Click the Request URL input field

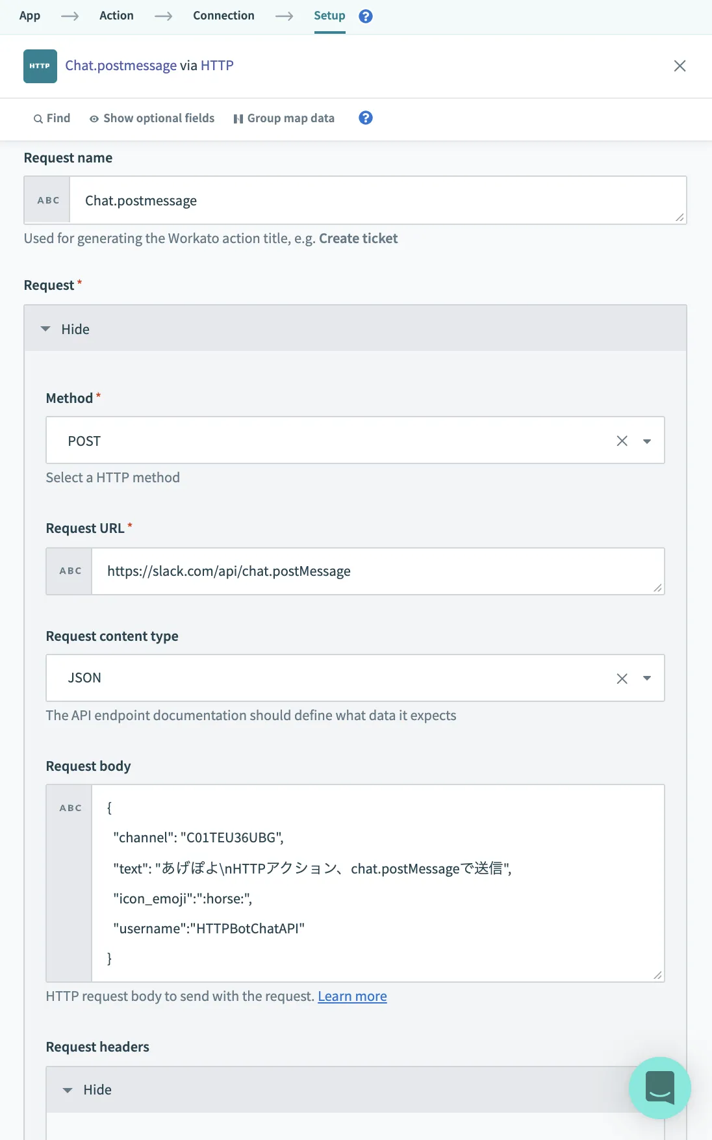pyautogui.click(x=377, y=571)
